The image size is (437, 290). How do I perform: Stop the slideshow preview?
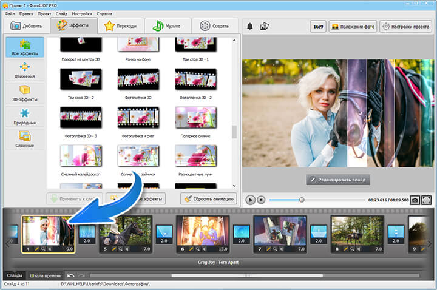click(261, 200)
